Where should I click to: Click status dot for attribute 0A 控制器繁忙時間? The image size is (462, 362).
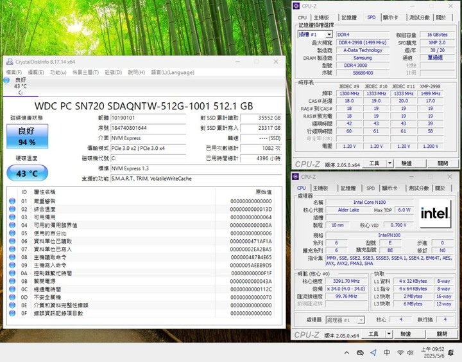coord(12,273)
